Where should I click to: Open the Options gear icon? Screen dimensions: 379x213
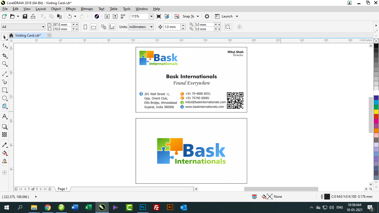[207, 16]
